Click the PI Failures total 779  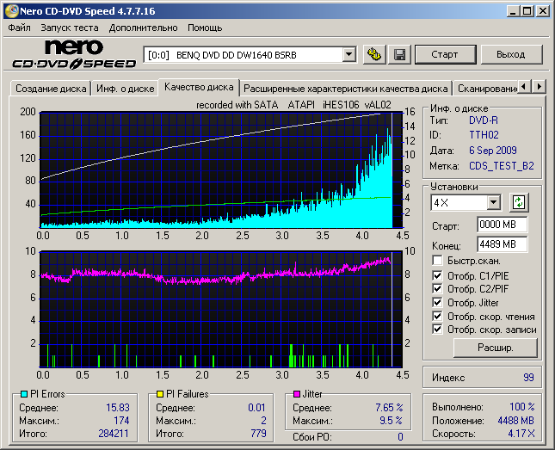point(258,434)
